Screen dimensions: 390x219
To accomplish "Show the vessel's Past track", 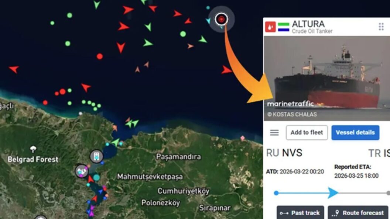I will click(x=300, y=212).
